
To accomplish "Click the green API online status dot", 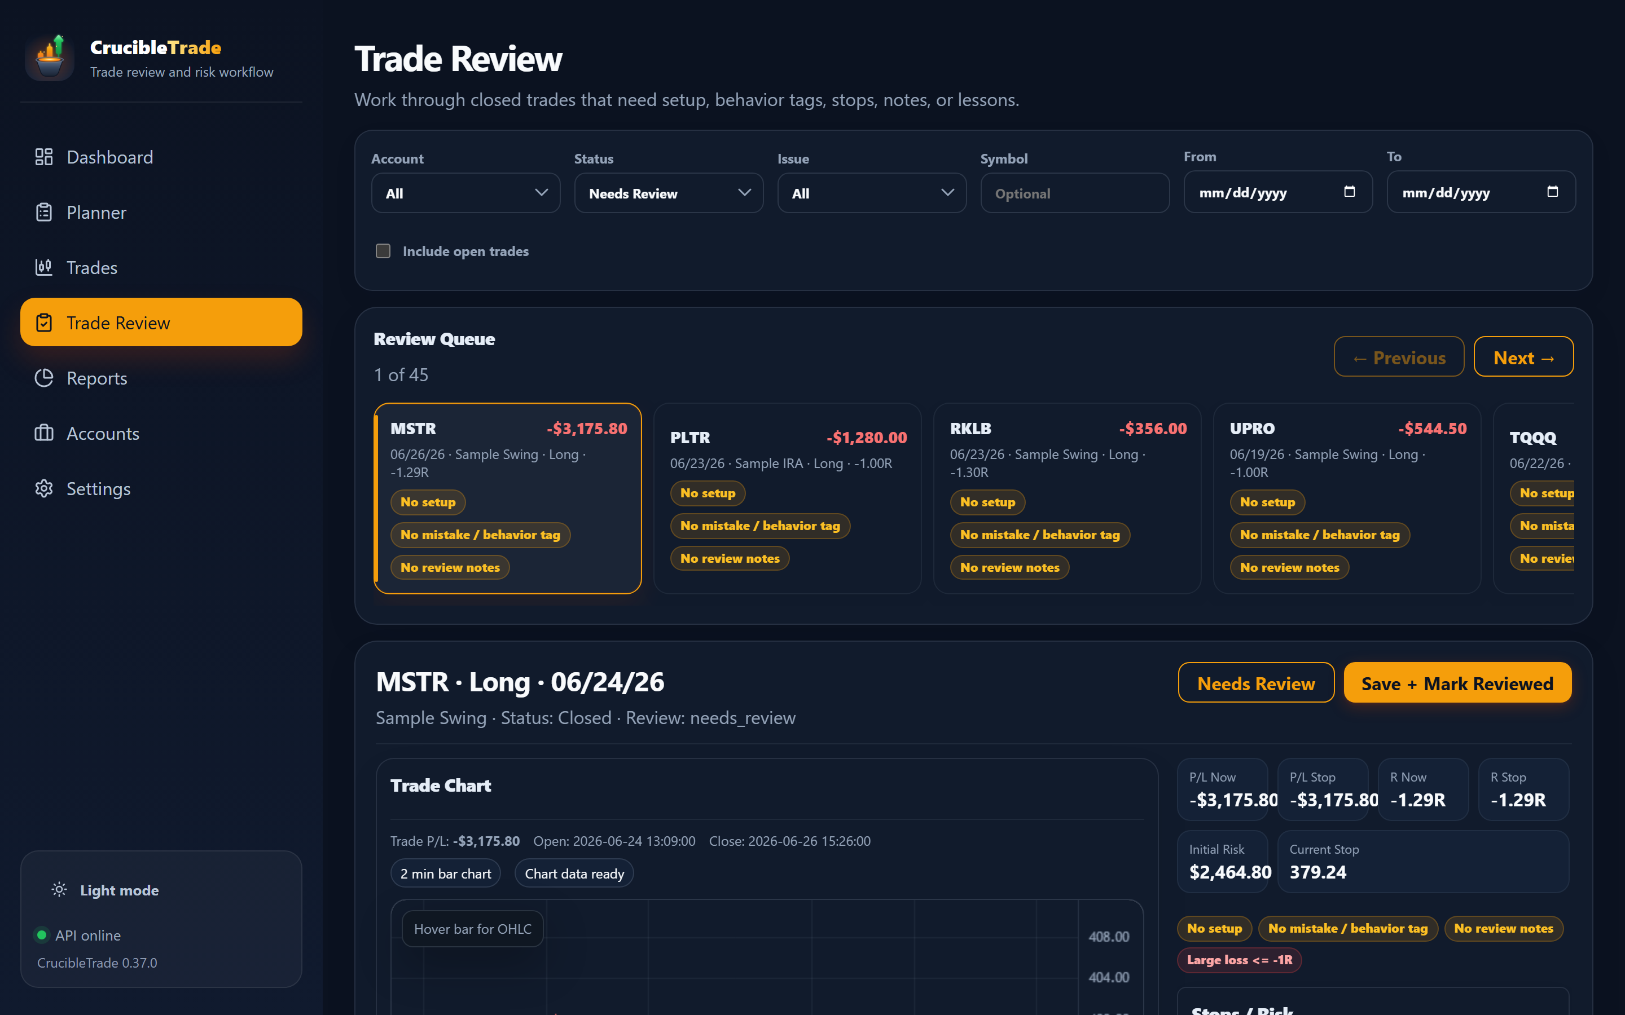I will click(x=42, y=934).
